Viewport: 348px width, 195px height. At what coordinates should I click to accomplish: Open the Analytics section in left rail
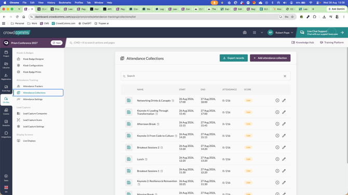(6, 123)
